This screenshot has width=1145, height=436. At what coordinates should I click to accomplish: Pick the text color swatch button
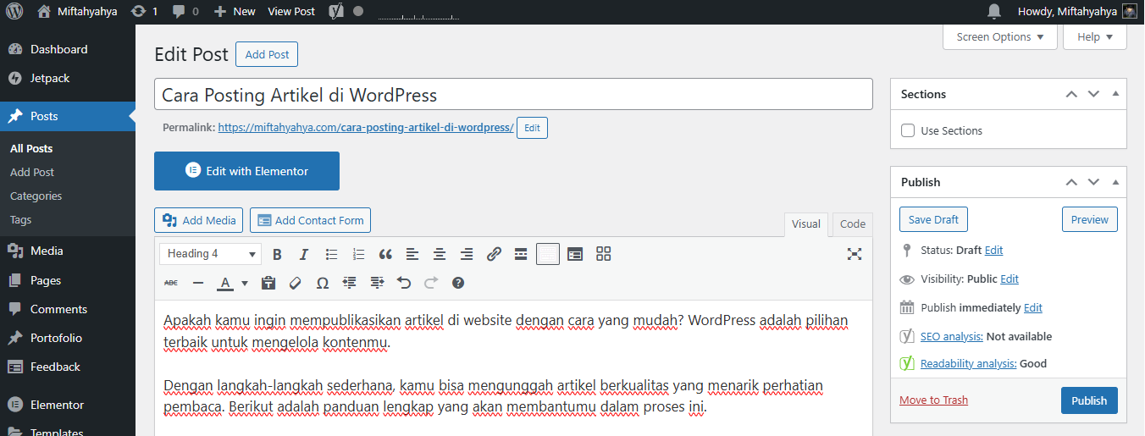click(225, 283)
